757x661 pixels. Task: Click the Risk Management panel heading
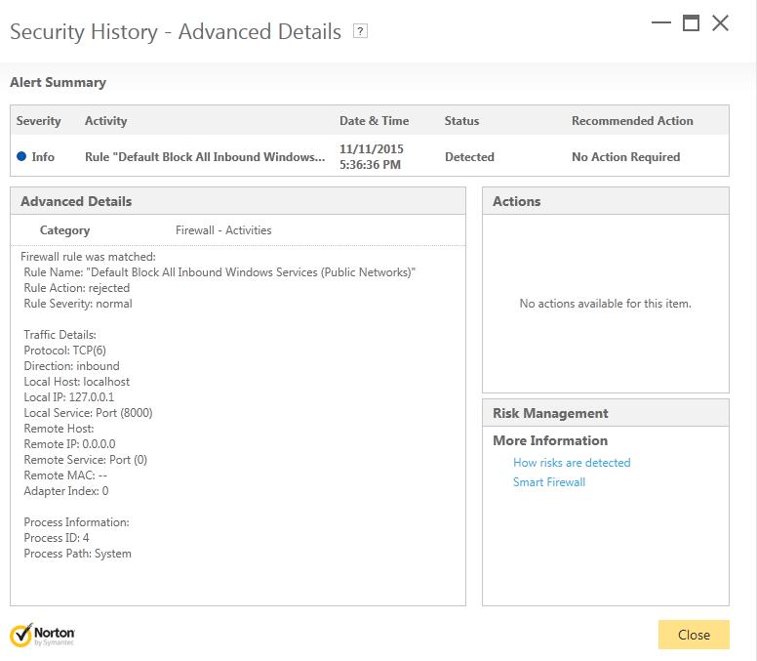click(550, 413)
